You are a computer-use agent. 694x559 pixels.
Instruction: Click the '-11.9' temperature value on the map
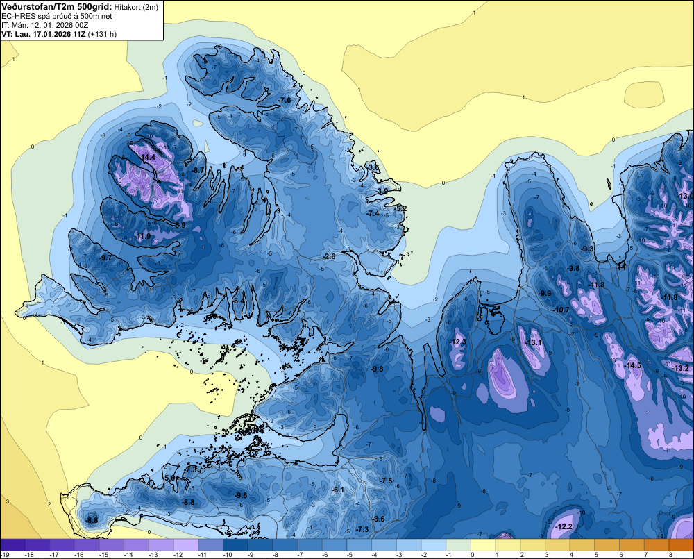[142, 237]
